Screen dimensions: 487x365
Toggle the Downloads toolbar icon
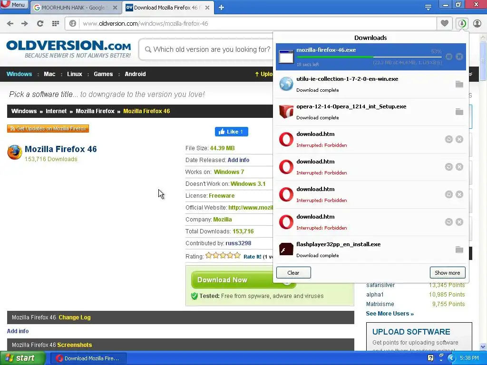coord(462,24)
